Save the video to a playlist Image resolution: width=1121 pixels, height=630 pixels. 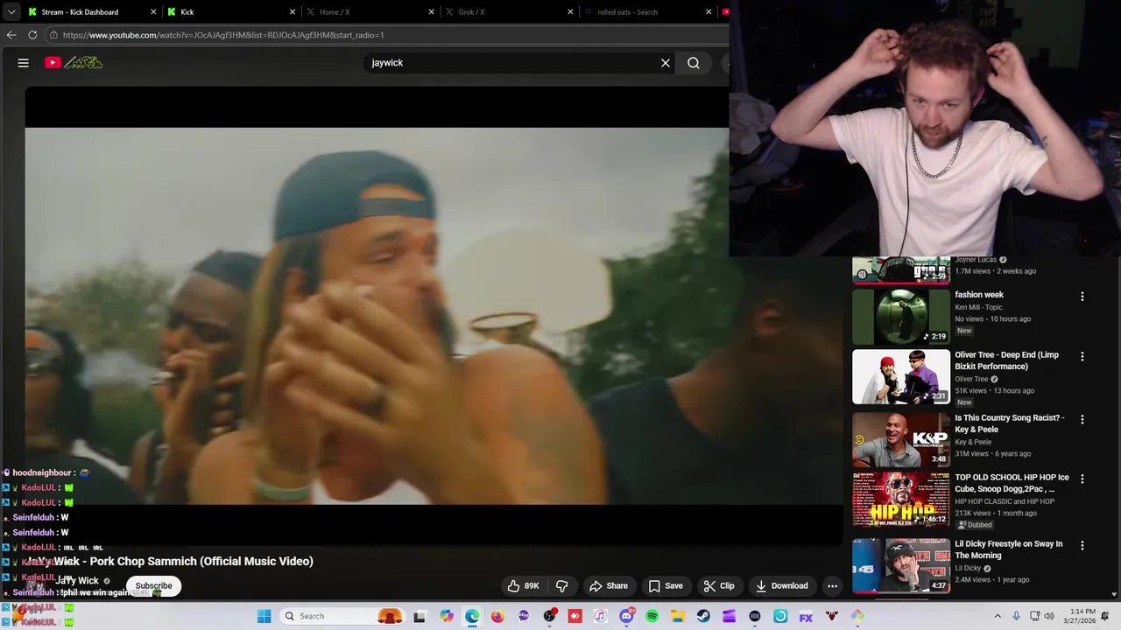665,586
